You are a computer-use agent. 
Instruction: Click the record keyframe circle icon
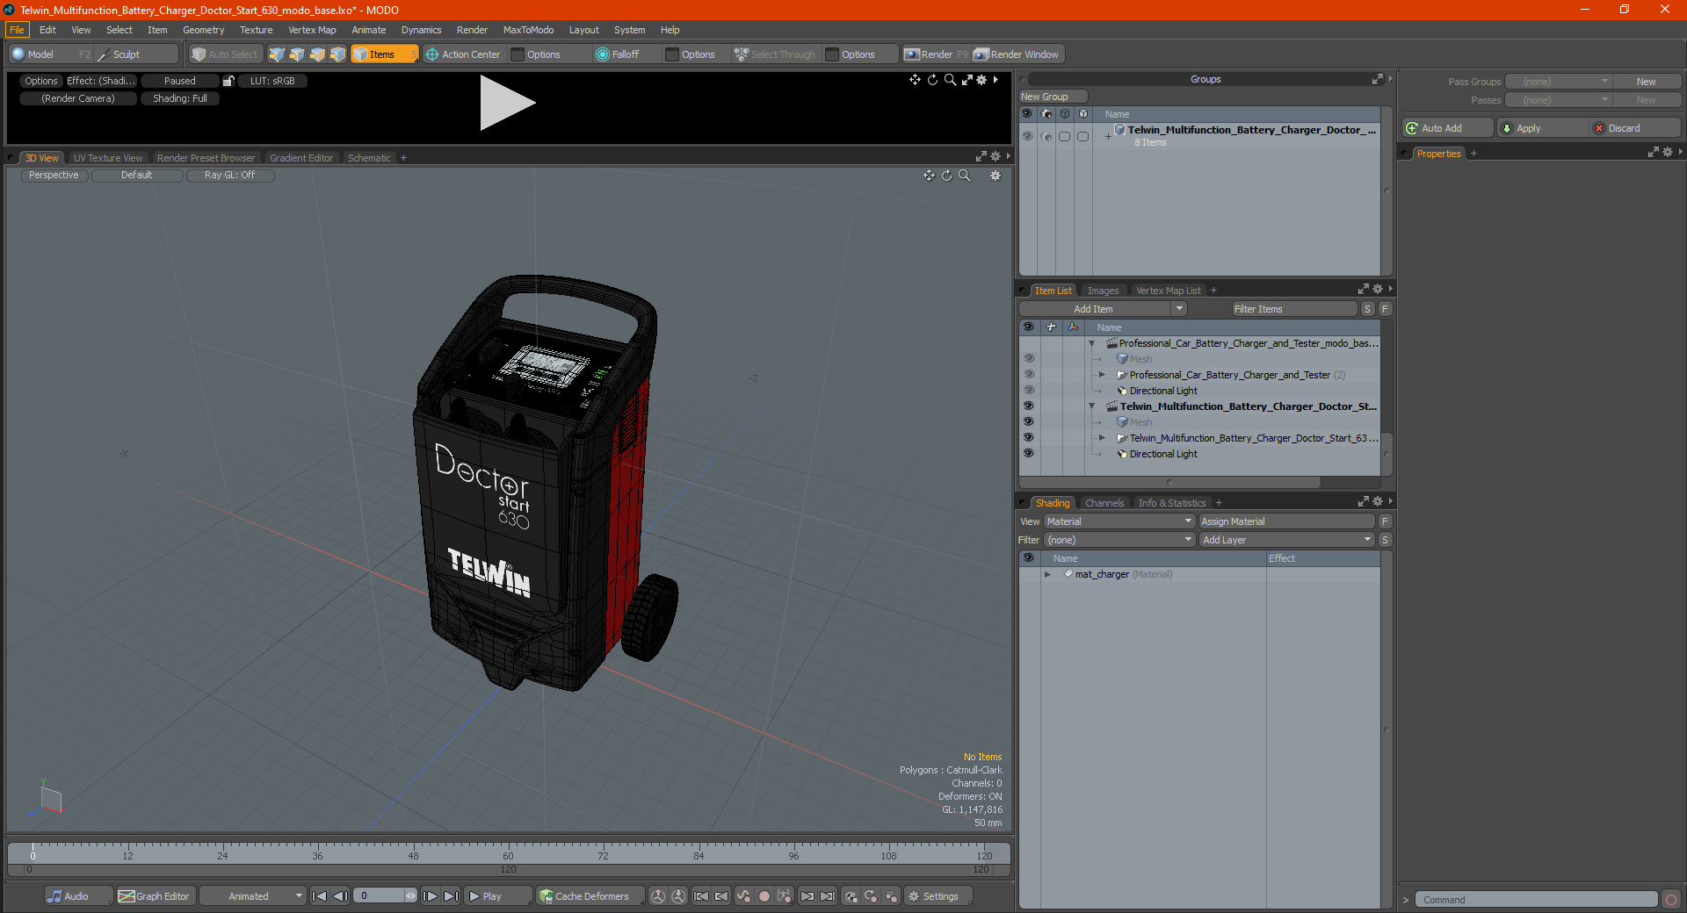(x=764, y=896)
